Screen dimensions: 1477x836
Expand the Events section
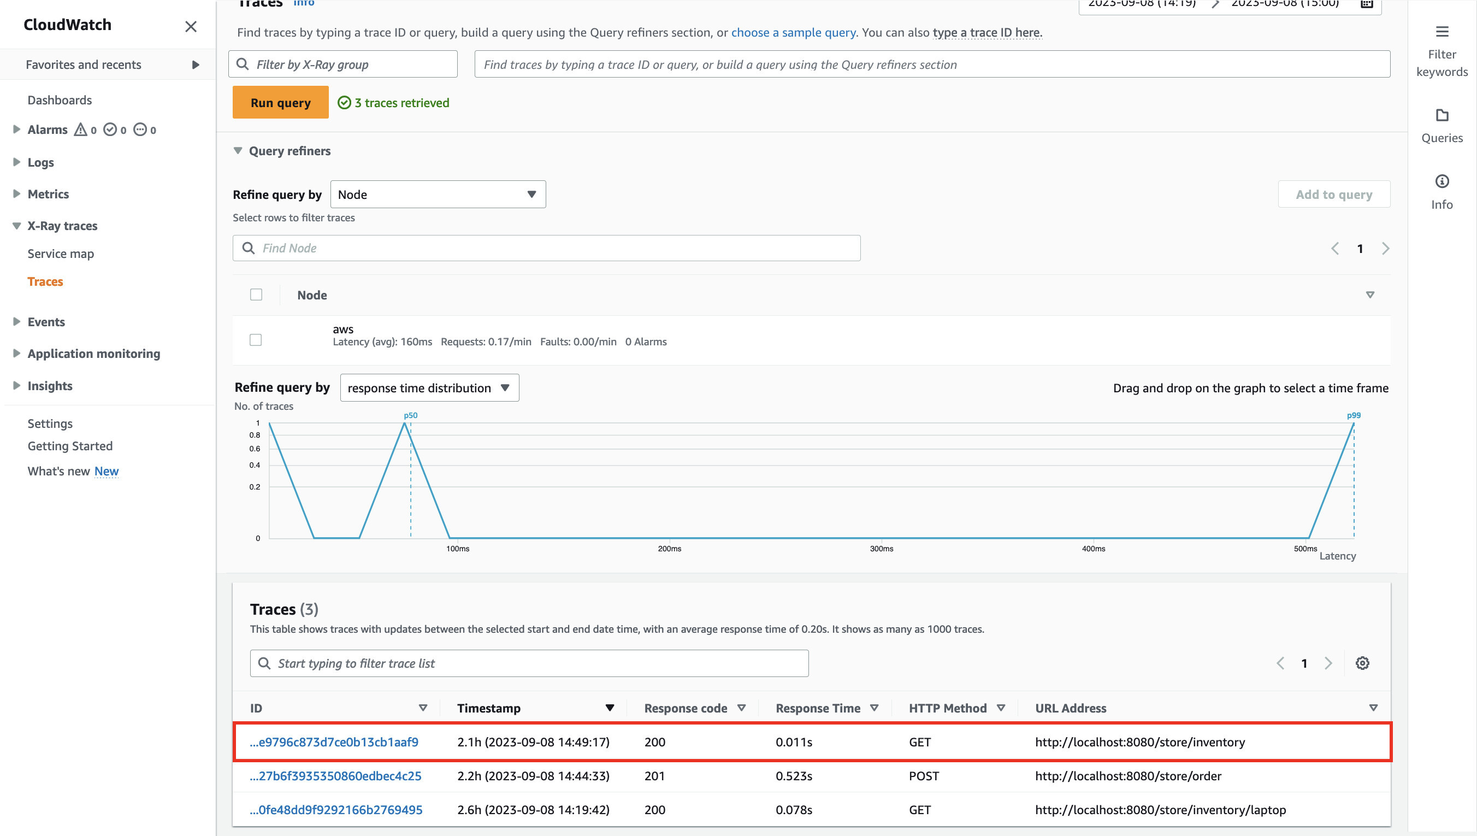click(x=16, y=321)
